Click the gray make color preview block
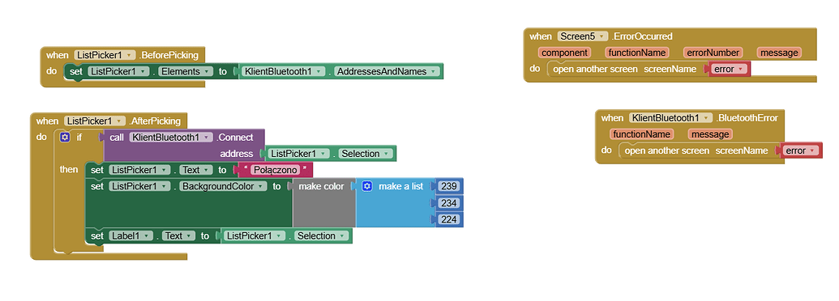This screenshot has height=301, width=839. pos(324,202)
